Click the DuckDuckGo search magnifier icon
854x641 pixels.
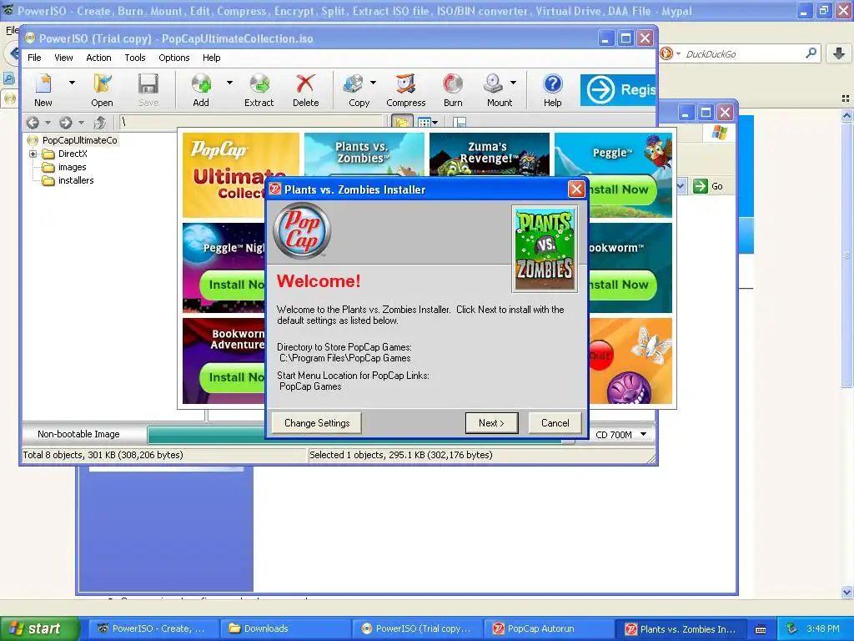811,53
